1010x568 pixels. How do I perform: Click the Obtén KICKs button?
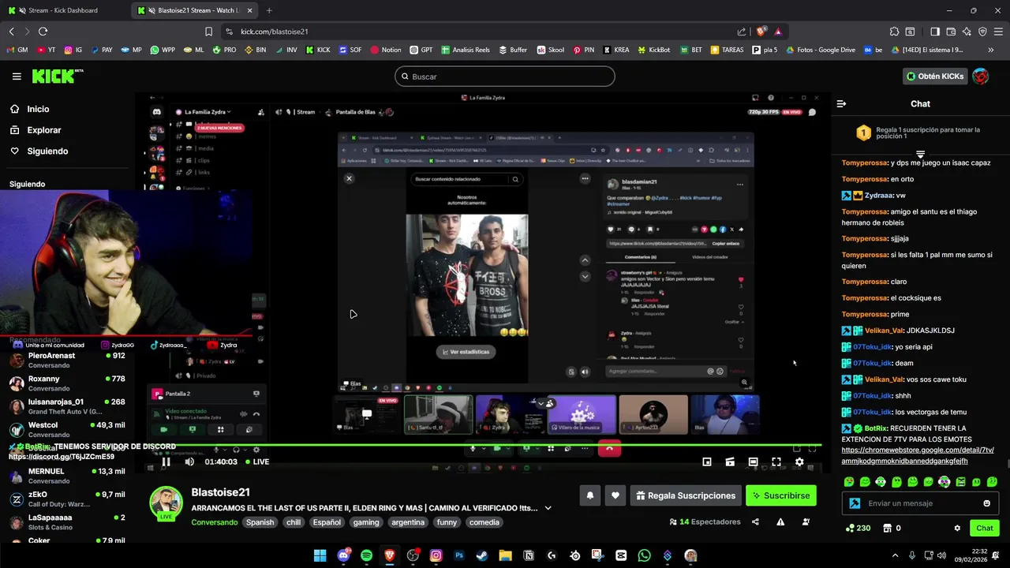coord(935,77)
